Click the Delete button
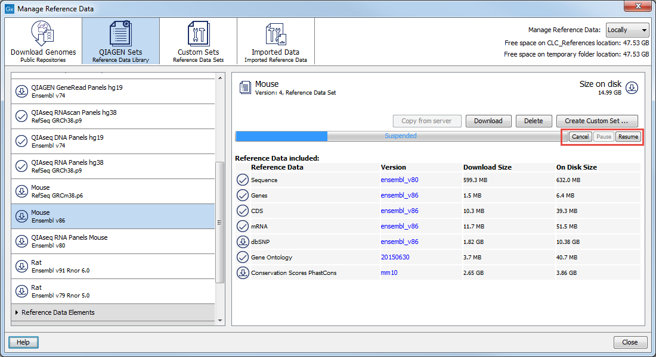 [533, 121]
